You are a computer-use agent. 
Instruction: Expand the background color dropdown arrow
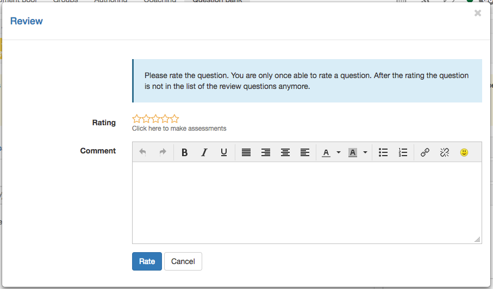(365, 153)
